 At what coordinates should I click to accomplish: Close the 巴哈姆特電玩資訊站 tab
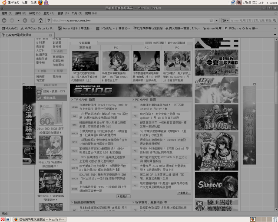click(50, 35)
